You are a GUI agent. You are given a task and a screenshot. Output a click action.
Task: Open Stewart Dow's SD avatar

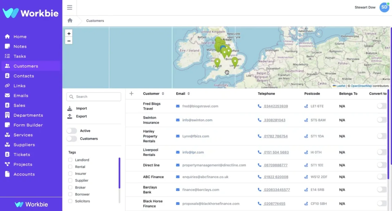pyautogui.click(x=384, y=7)
